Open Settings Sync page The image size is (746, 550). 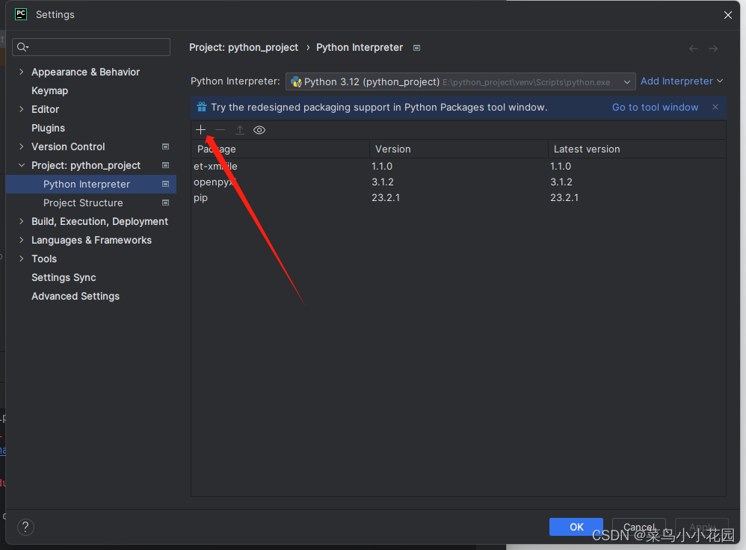(x=64, y=277)
